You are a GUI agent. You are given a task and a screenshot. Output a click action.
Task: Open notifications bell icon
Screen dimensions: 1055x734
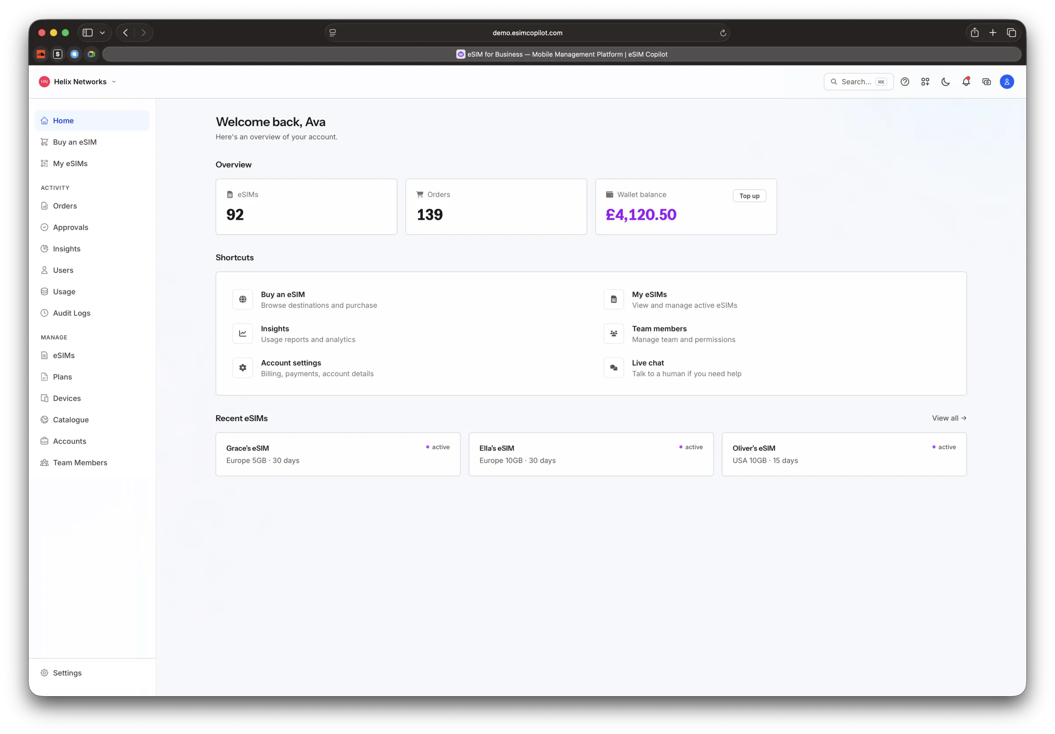coord(966,82)
